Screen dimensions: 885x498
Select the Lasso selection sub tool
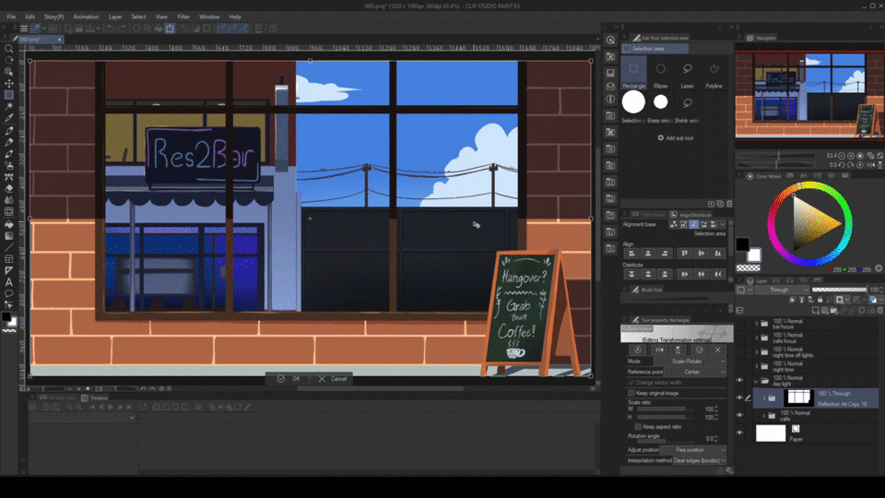point(688,70)
